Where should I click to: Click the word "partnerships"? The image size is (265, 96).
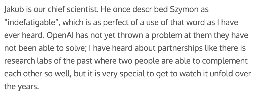pyautogui.click(x=180, y=48)
